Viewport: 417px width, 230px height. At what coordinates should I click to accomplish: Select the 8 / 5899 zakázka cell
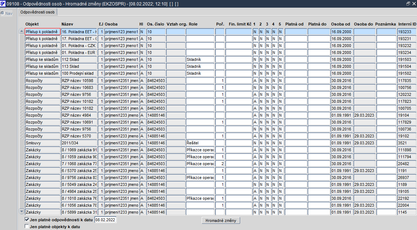pyautogui.click(x=79, y=212)
